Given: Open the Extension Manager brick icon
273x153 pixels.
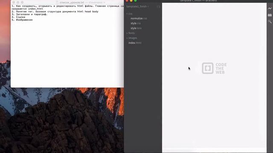Looking at the screenshot, I should coord(270,15).
